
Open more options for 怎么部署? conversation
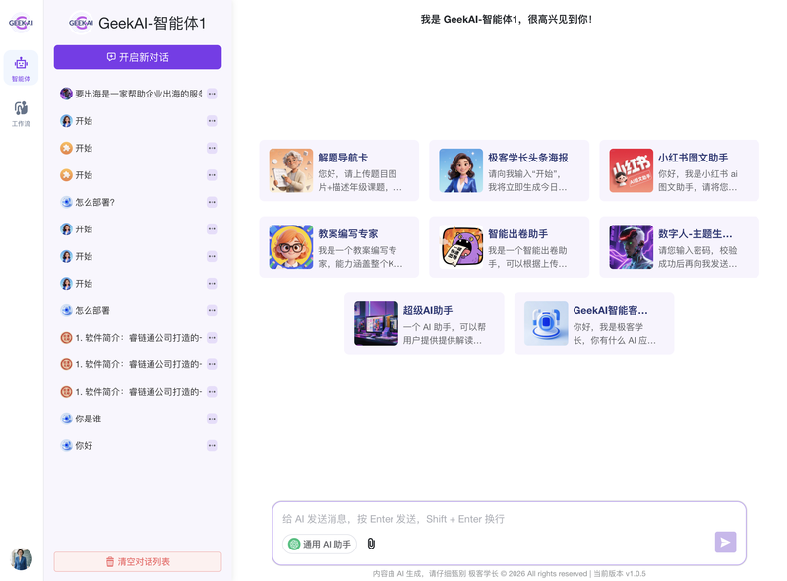click(x=212, y=202)
